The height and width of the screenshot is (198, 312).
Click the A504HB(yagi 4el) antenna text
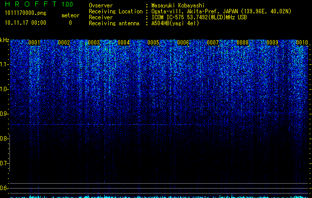click(175, 23)
